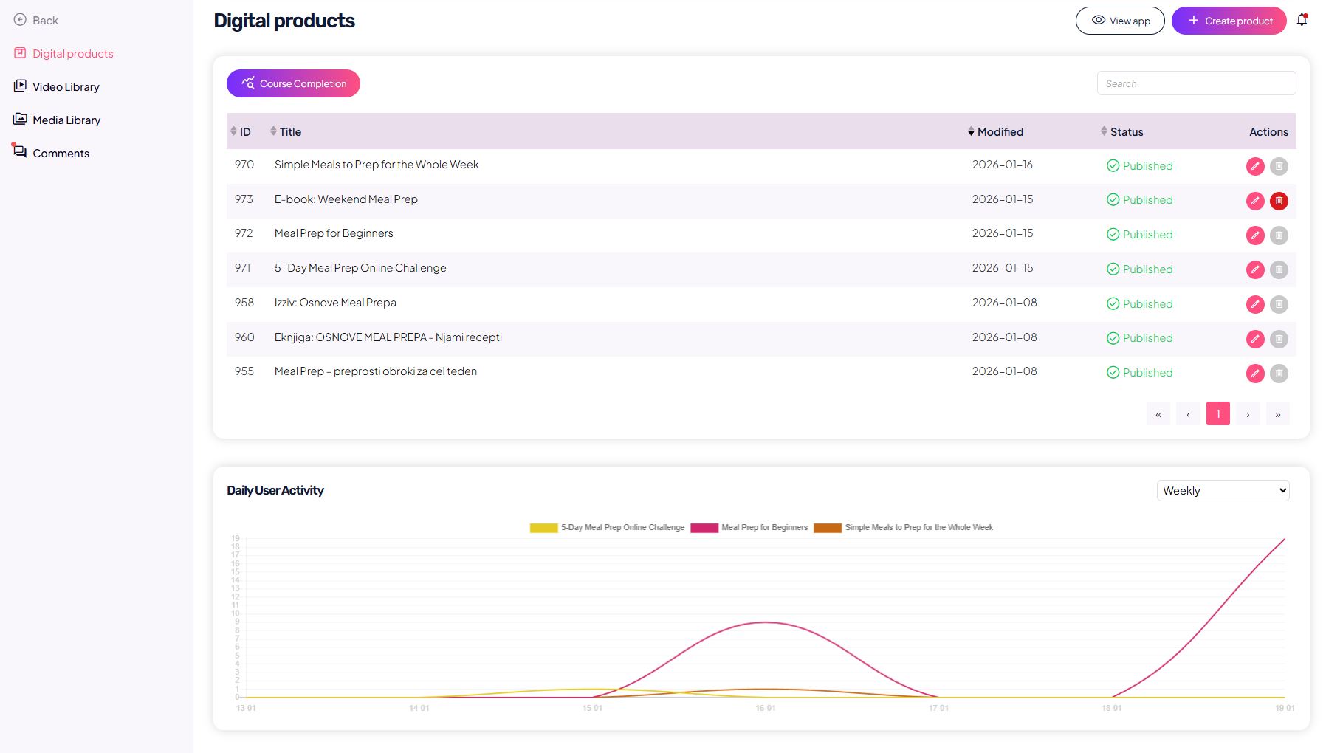Click the notification bell icon
Viewport: 1326px width, 753px height.
point(1302,20)
